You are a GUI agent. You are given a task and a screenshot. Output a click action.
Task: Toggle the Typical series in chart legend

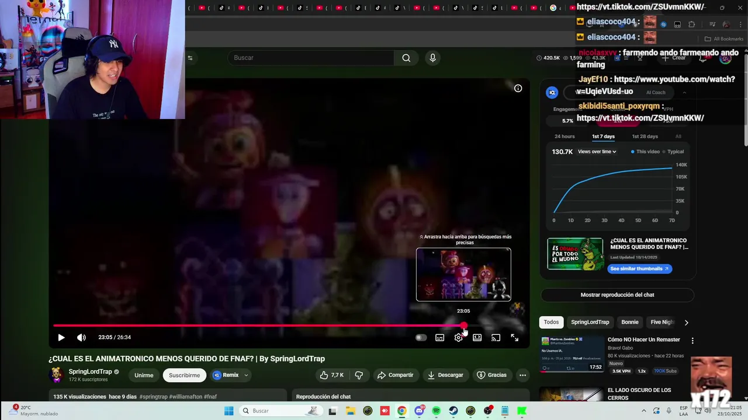click(x=673, y=152)
